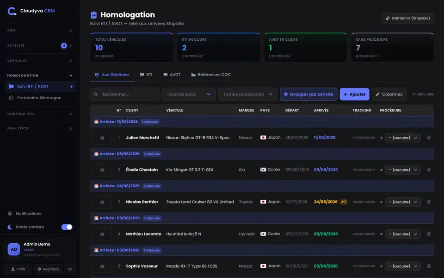Click photo placeholder for Mathieu Lecomte
The height and width of the screenshot is (278, 444).
click(x=102, y=234)
